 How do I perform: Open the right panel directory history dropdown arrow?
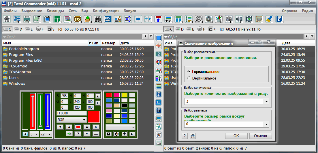(x=313, y=37)
